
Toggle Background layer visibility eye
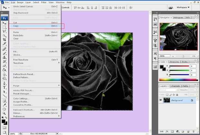click(x=161, y=100)
